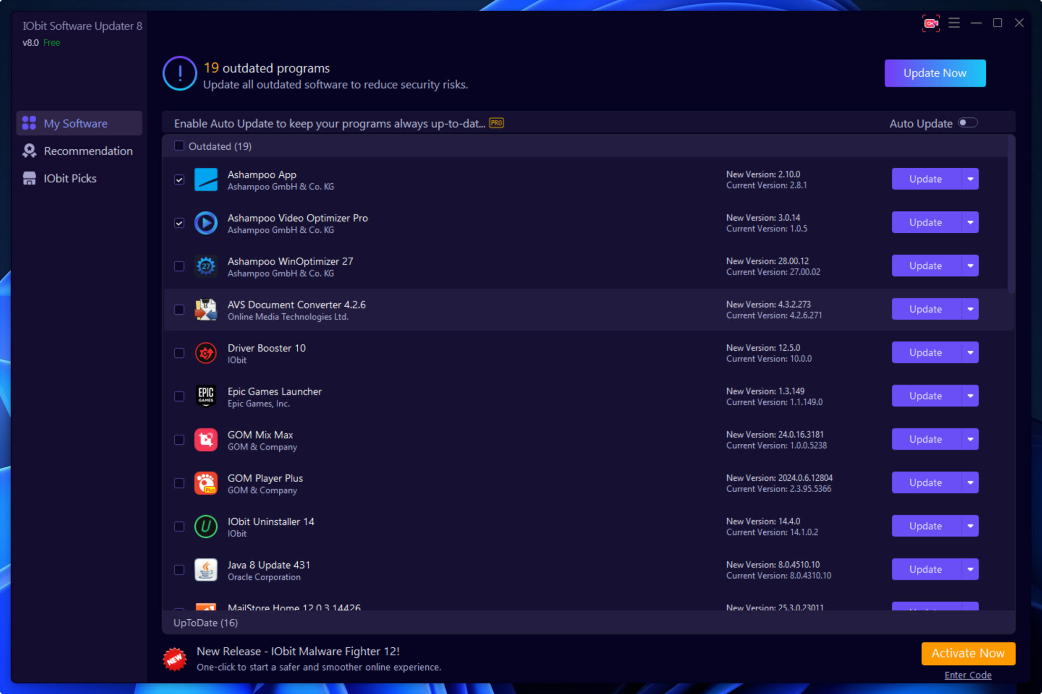Screen dimensions: 1042x694
Task: Check the AVS Document Converter checkbox
Action: point(179,310)
